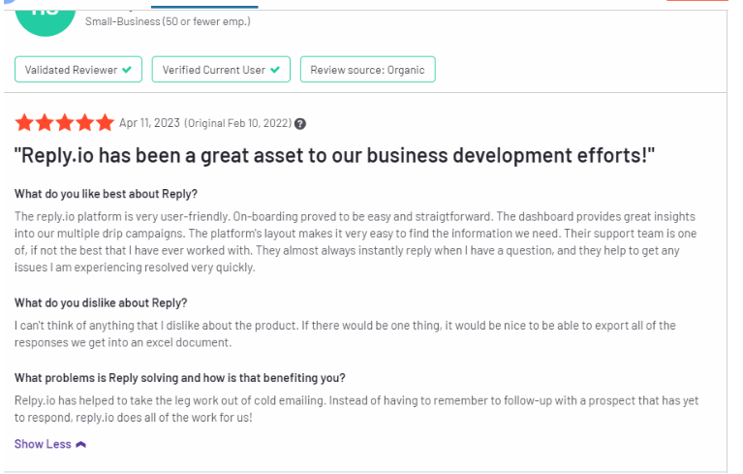The image size is (743, 474).
Task: Click the Small-Business company size label
Action: [x=168, y=21]
